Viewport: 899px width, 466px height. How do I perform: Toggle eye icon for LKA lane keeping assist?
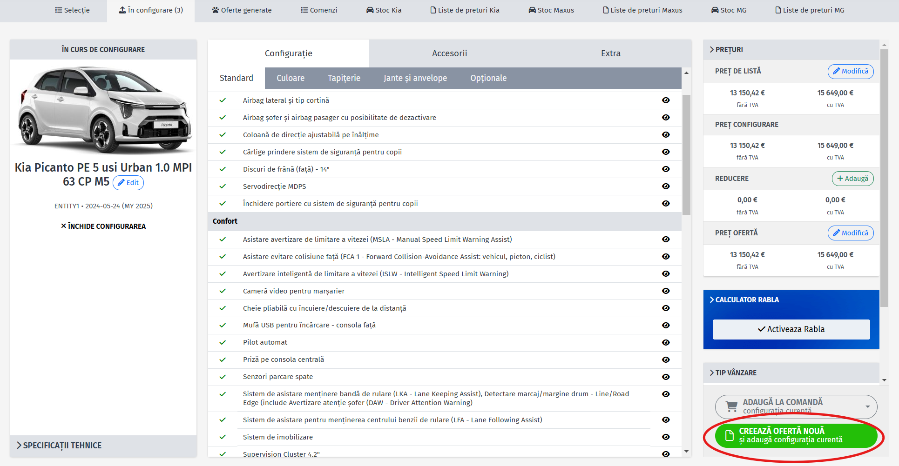click(x=666, y=394)
